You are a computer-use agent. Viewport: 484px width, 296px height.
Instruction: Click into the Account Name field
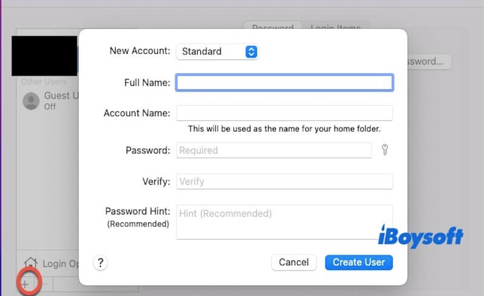pyautogui.click(x=284, y=113)
